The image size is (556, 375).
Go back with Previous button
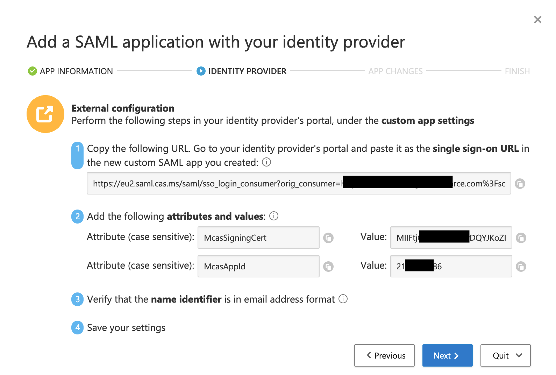384,355
